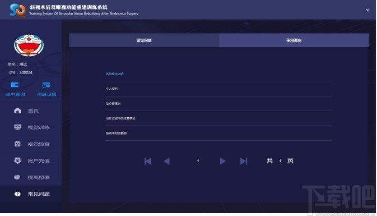Jump to the last page
This screenshot has width=377, height=216.
[x=244, y=161]
